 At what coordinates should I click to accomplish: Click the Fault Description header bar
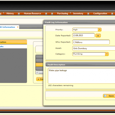tap(80, 65)
